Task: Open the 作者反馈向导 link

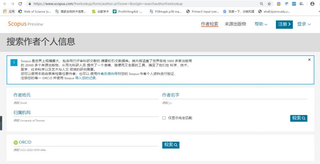Action: point(107,74)
